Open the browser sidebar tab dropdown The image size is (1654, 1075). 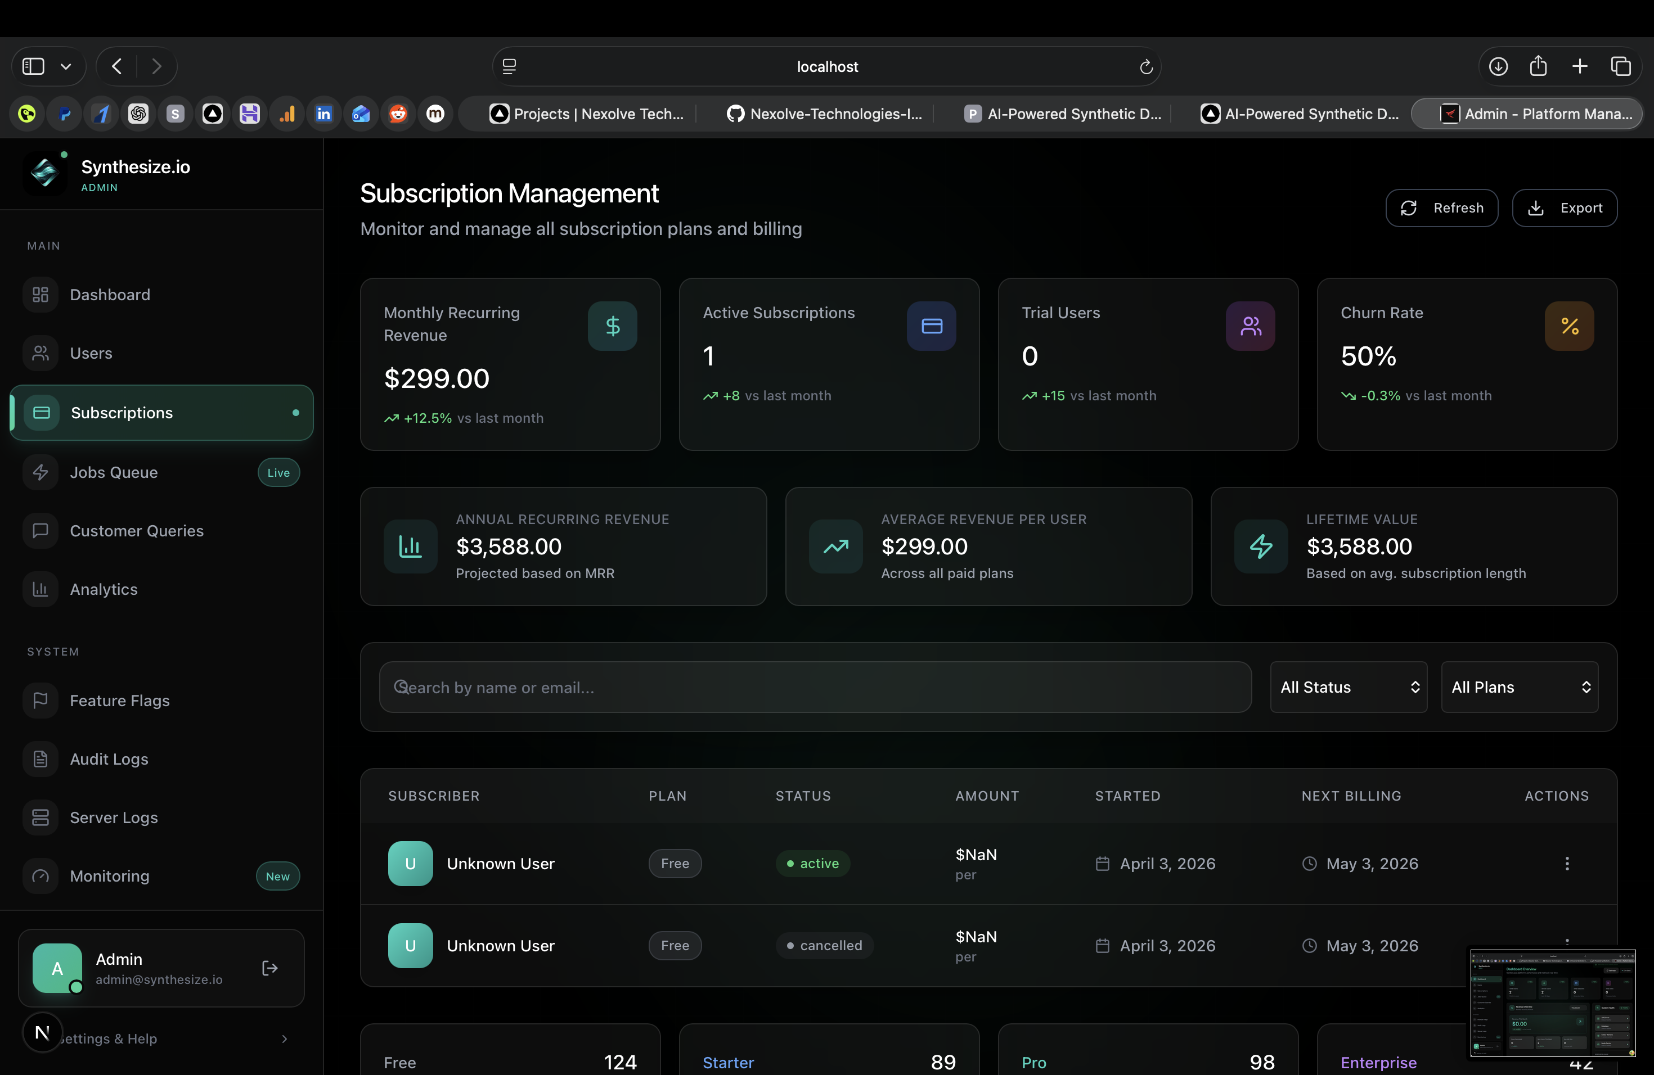(x=66, y=66)
